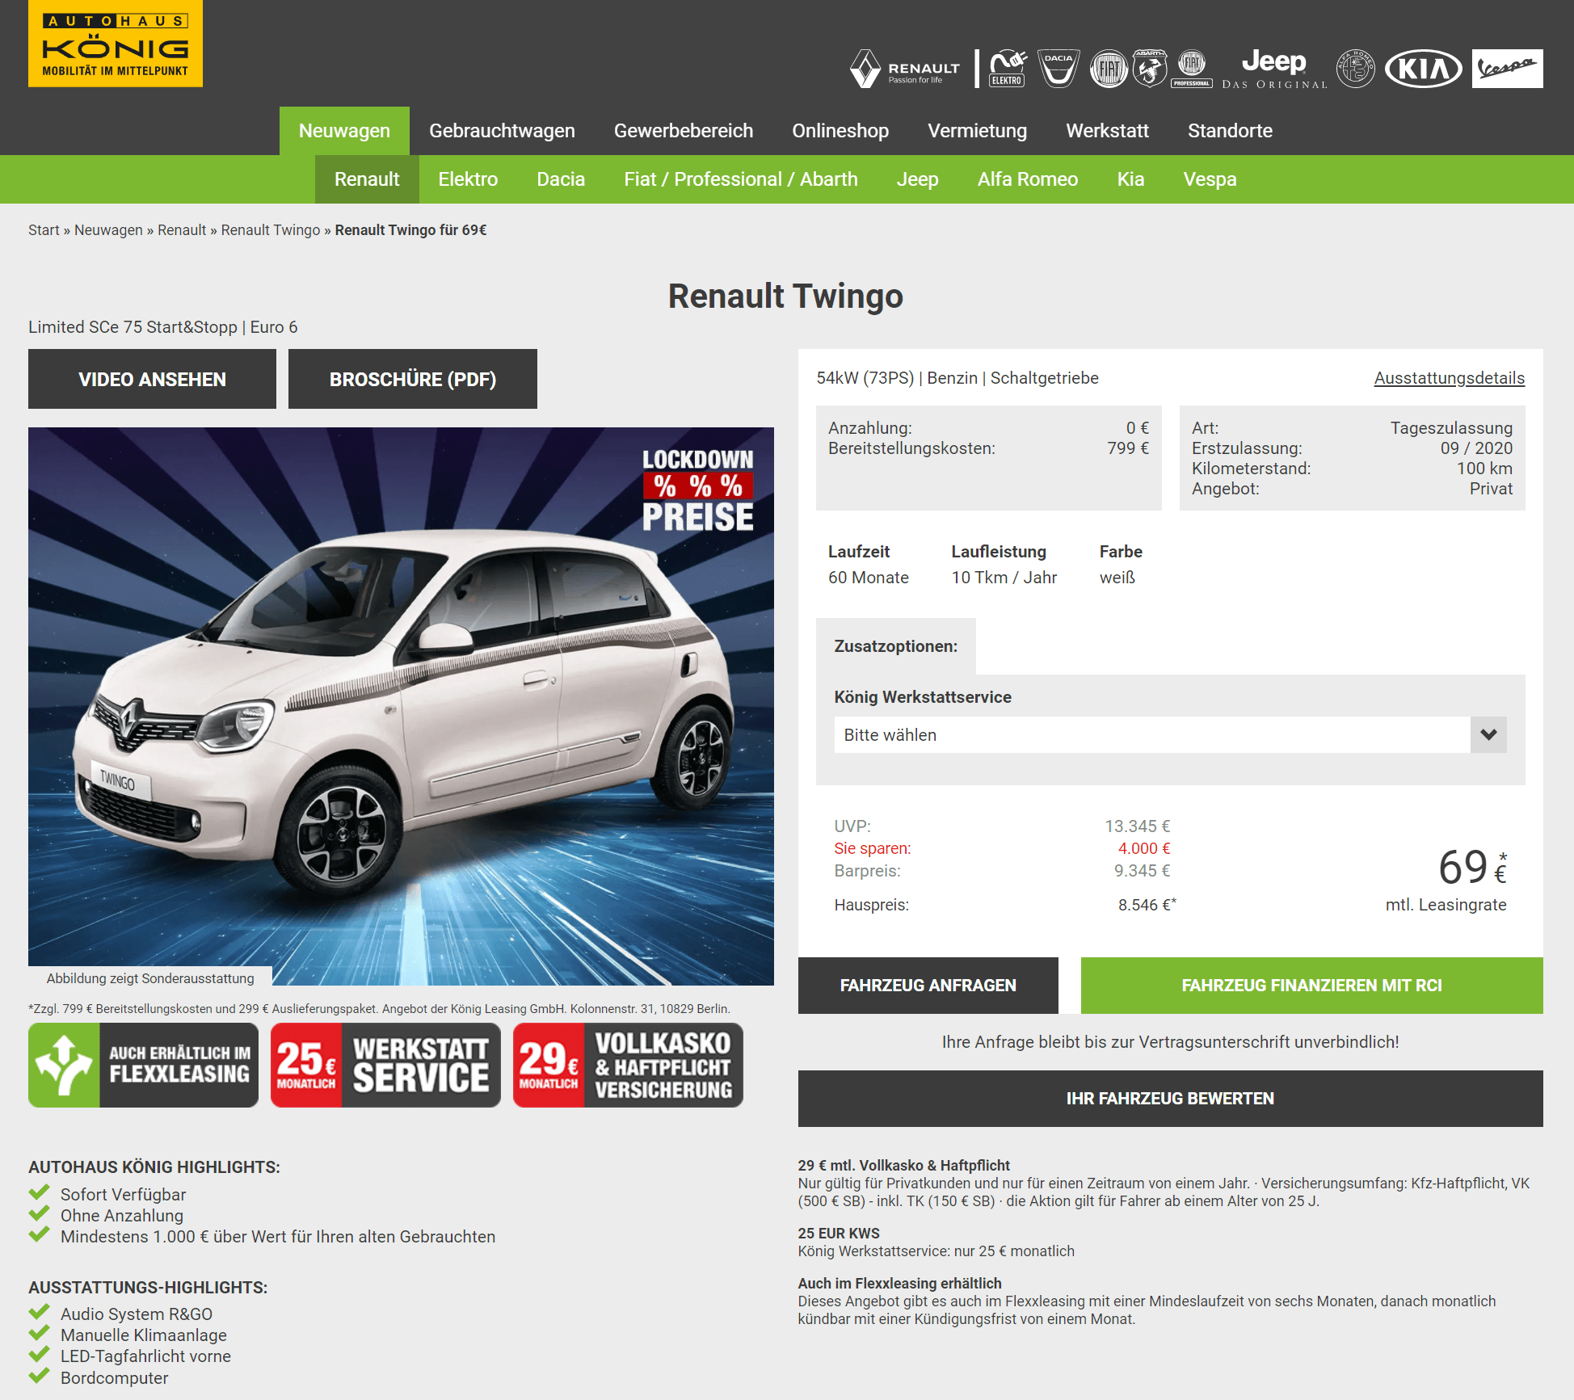The height and width of the screenshot is (1400, 1574).
Task: Open the Neuwagen main tab
Action: tap(344, 131)
